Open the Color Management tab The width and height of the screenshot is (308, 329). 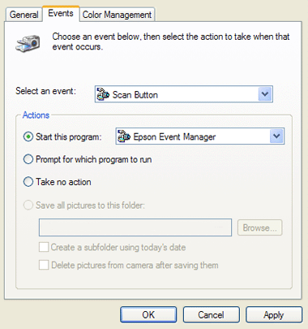tap(117, 15)
